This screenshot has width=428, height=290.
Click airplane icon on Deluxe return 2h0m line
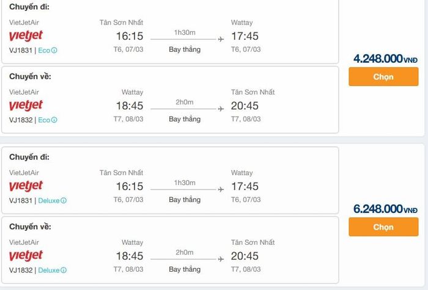(221, 259)
